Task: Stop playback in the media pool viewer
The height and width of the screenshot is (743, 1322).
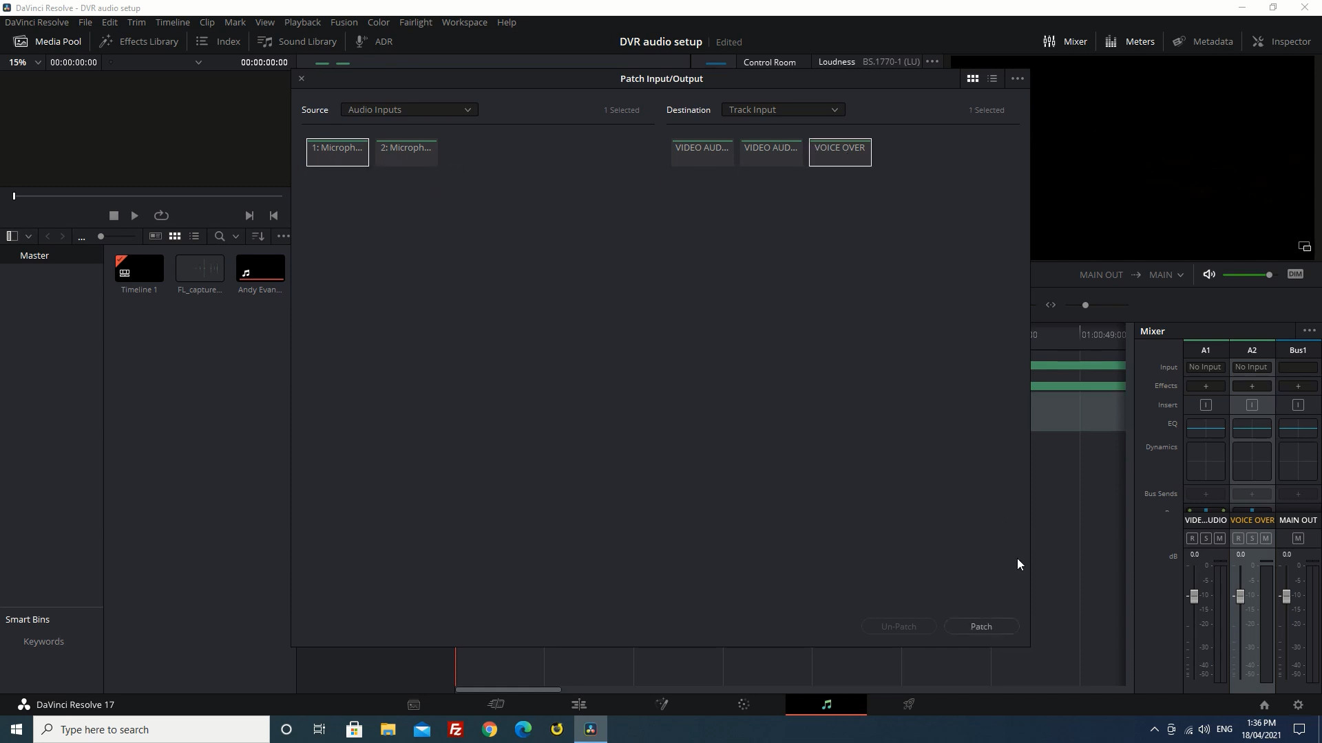Action: point(114,215)
